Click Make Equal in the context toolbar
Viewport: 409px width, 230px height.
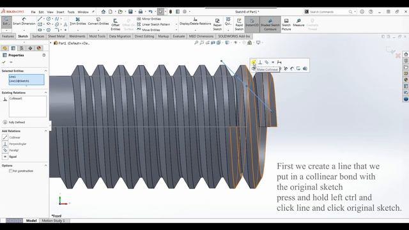pos(273,63)
